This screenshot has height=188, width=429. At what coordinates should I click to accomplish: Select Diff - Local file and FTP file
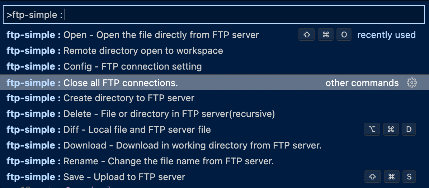point(214,129)
